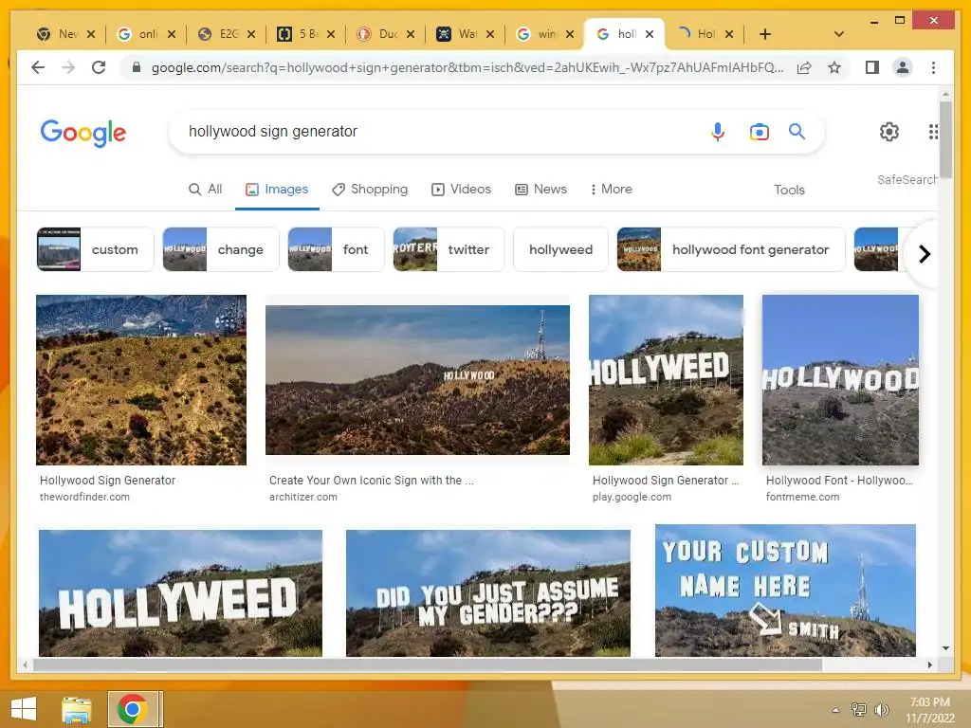Open network icon in system tray
This screenshot has height=728, width=971.
[x=858, y=709]
